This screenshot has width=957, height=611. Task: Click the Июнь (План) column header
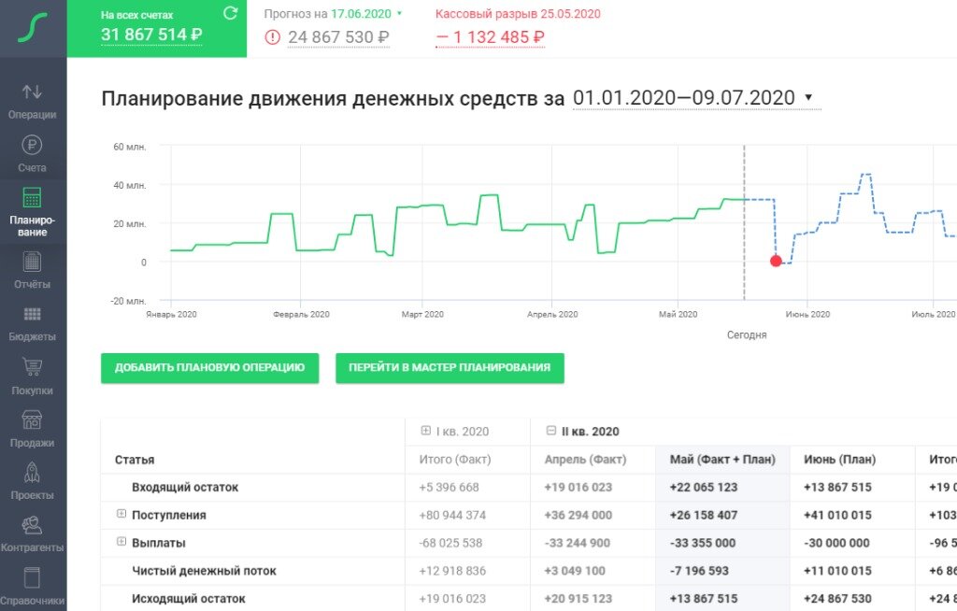(x=840, y=459)
